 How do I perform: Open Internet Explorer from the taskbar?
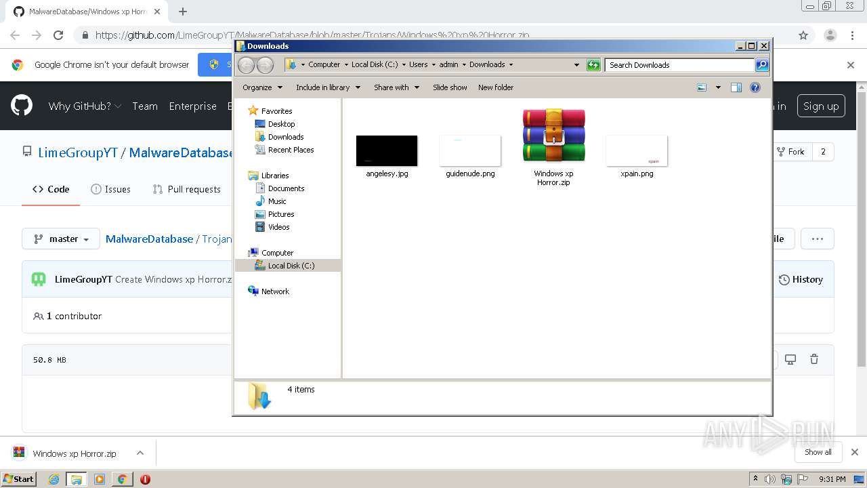[x=54, y=479]
